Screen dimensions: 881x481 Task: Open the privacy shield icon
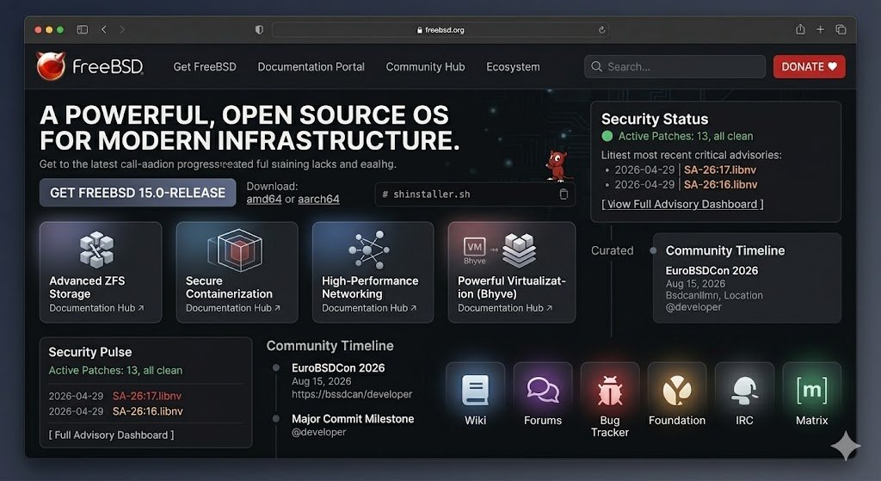tap(259, 30)
